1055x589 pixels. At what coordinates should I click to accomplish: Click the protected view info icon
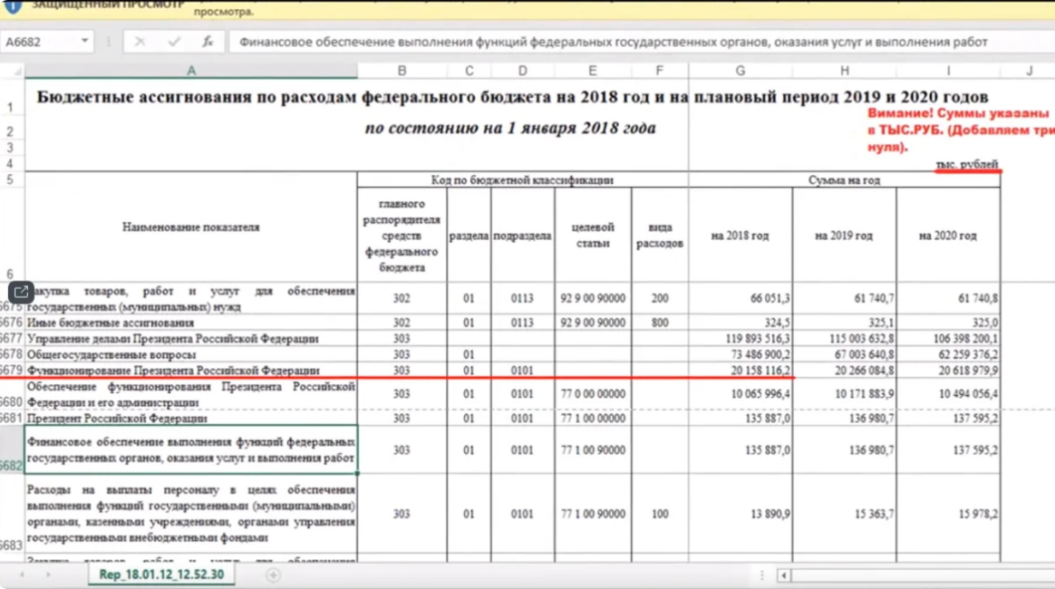[x=12, y=6]
